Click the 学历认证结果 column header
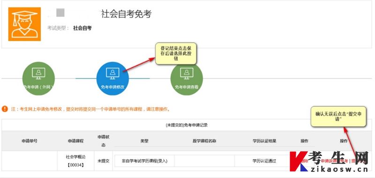The image size is (375, 178). click(x=264, y=141)
